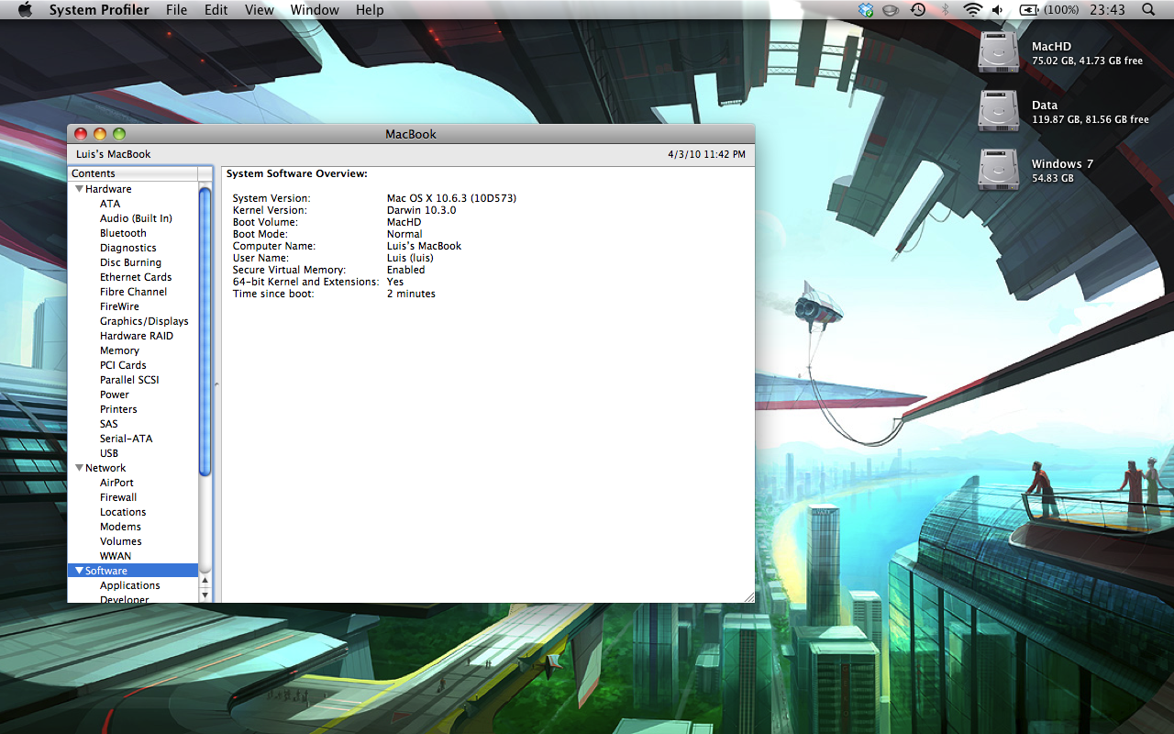Image resolution: width=1174 pixels, height=734 pixels.
Task: Click the Dropbox menu bar icon
Action: click(x=866, y=10)
